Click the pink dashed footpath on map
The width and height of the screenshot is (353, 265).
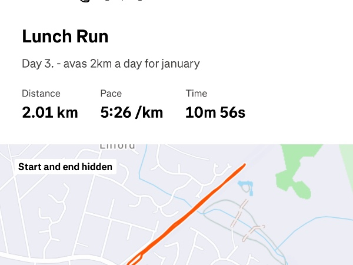pyautogui.click(x=240, y=213)
